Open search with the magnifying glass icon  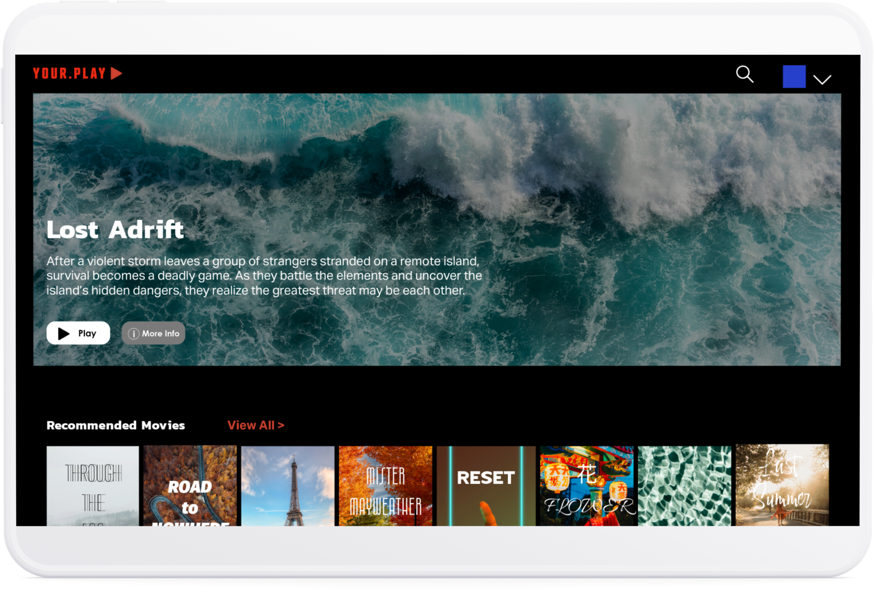(x=744, y=74)
